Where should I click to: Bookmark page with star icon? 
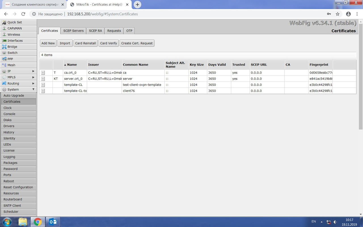[337, 14]
